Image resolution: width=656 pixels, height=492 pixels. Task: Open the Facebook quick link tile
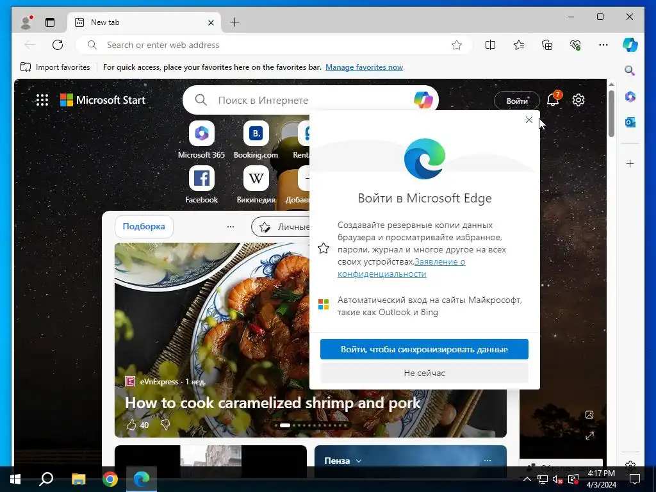pos(201,184)
